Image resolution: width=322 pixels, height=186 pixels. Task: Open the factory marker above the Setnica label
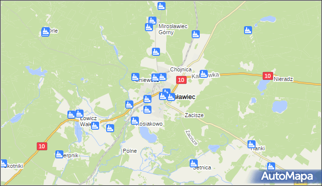pos(193,163)
